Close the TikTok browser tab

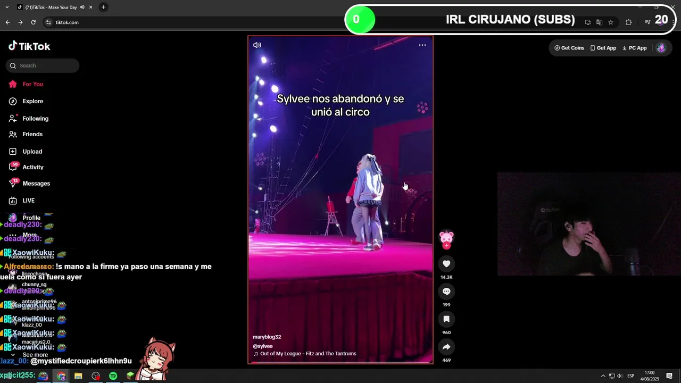[x=91, y=7]
